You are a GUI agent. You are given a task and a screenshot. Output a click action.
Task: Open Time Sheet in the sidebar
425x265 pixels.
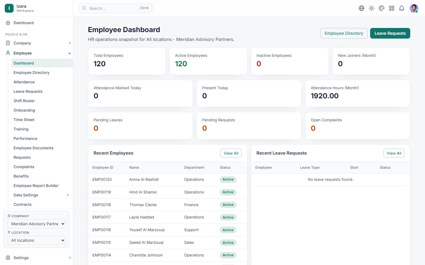pyautogui.click(x=24, y=120)
